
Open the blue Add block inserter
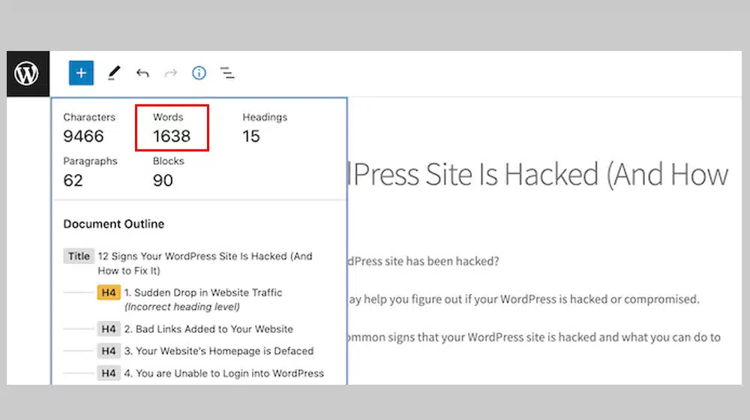(x=81, y=73)
